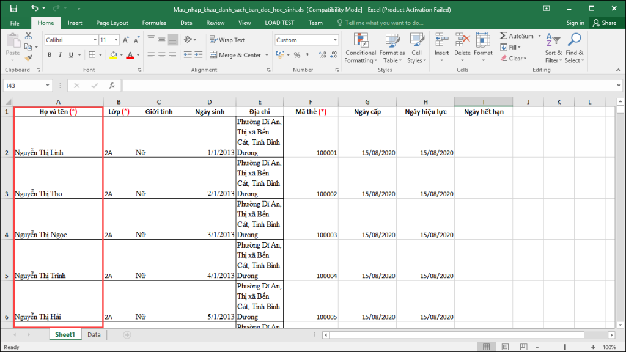Screen dimensions: 626x352
Task: Open the Name Box dropdown arrow
Action: click(48, 86)
